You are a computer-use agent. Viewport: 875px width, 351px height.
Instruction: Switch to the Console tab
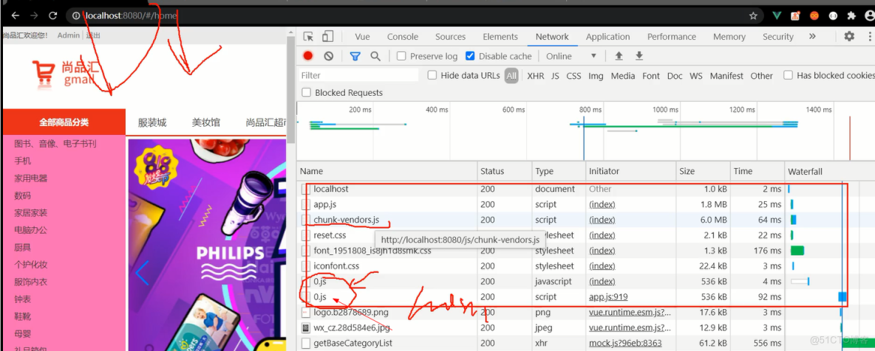pyautogui.click(x=402, y=37)
